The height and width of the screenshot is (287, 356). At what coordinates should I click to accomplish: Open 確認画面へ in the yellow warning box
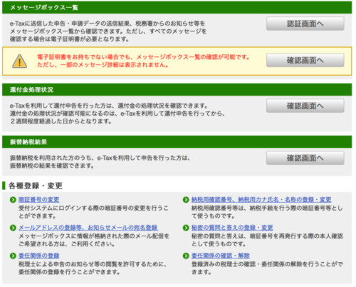[305, 60]
